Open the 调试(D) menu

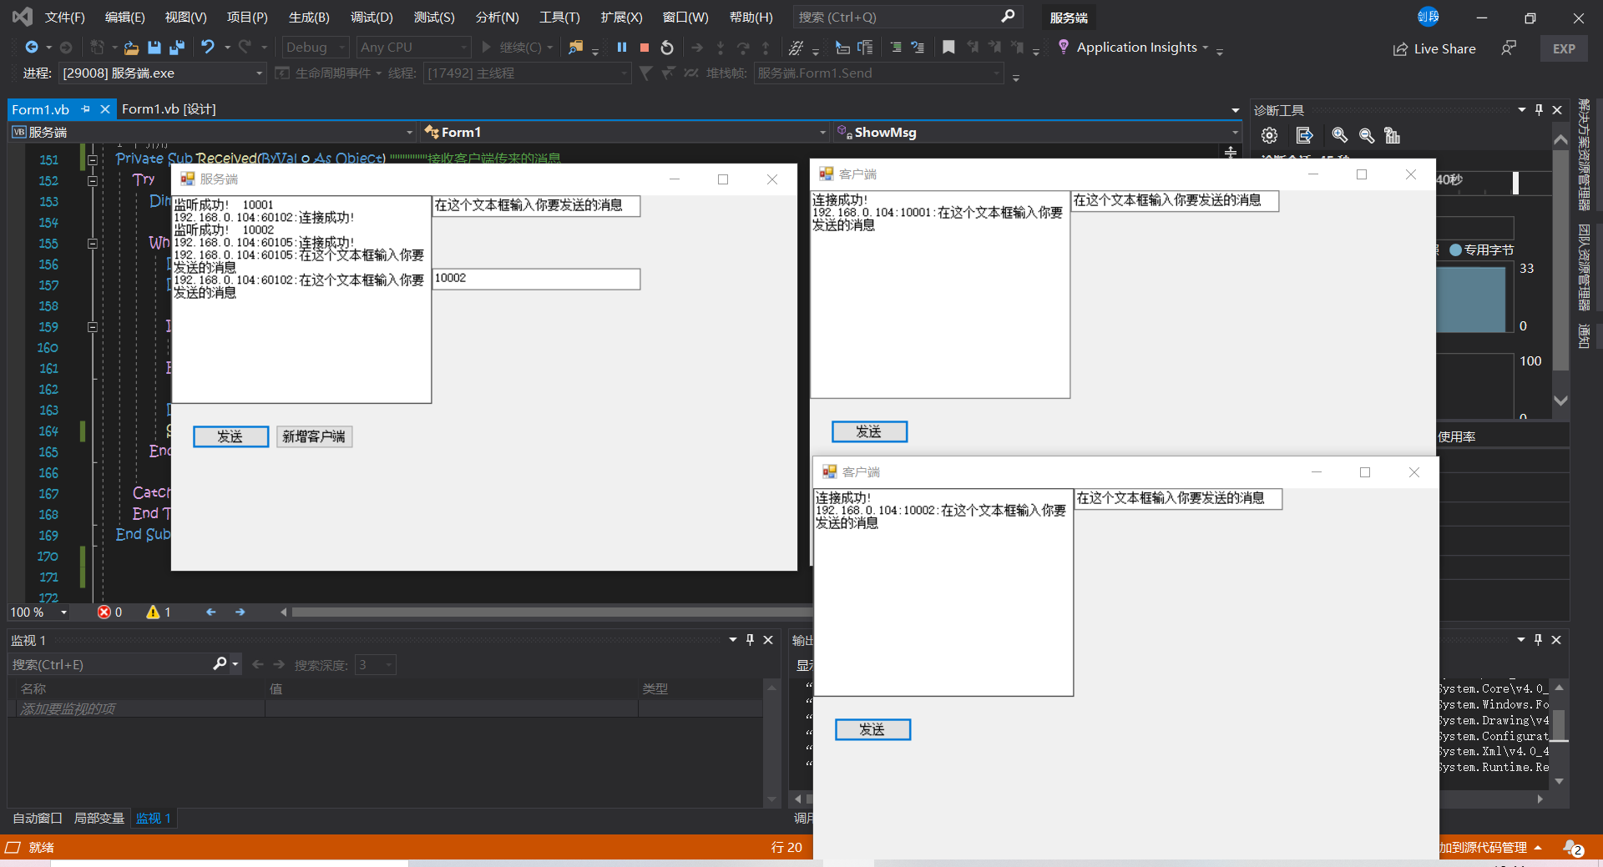[371, 17]
